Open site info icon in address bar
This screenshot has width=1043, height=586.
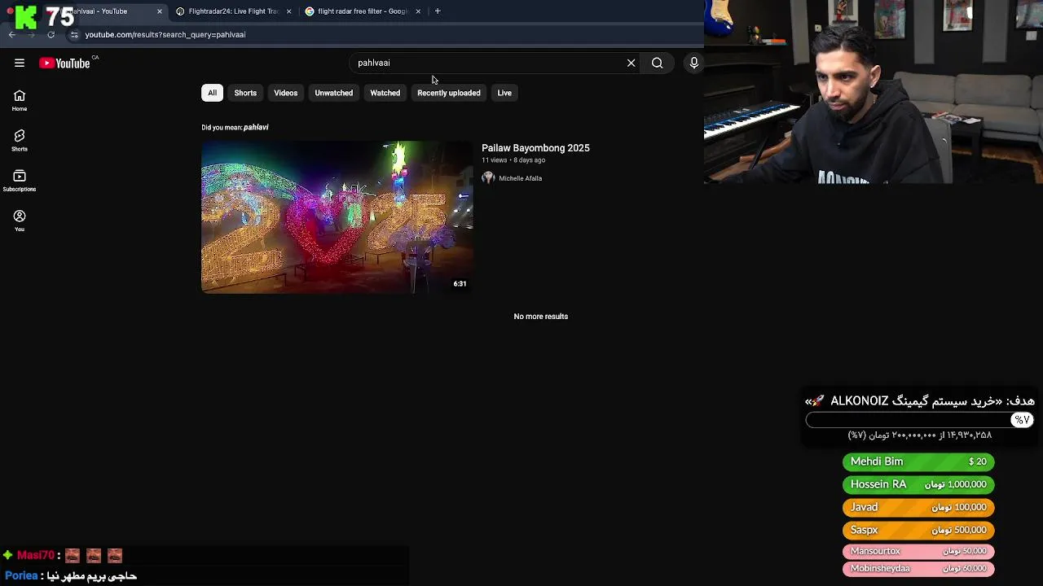click(74, 34)
